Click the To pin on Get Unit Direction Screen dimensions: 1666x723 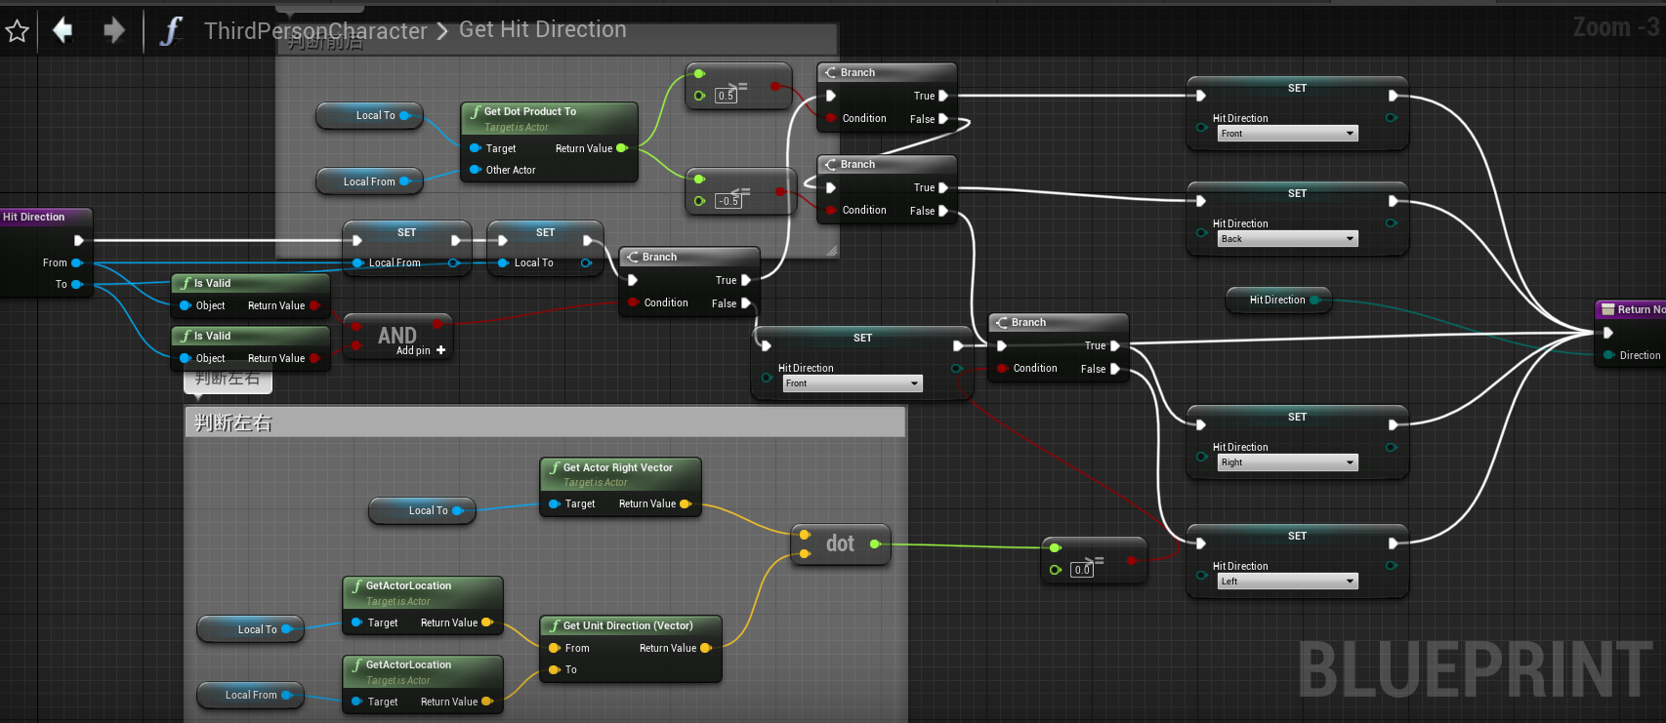555,669
